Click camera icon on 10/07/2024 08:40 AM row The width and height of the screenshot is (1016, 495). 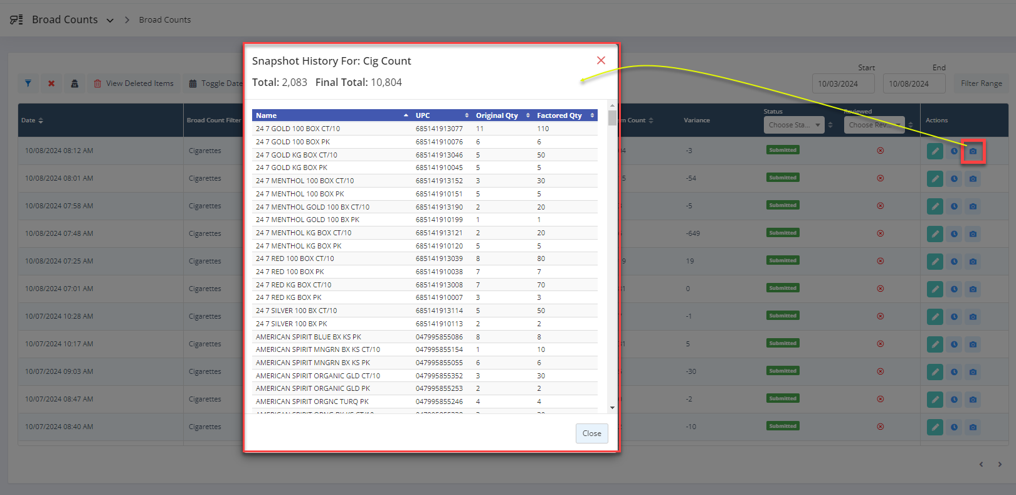pos(973,427)
